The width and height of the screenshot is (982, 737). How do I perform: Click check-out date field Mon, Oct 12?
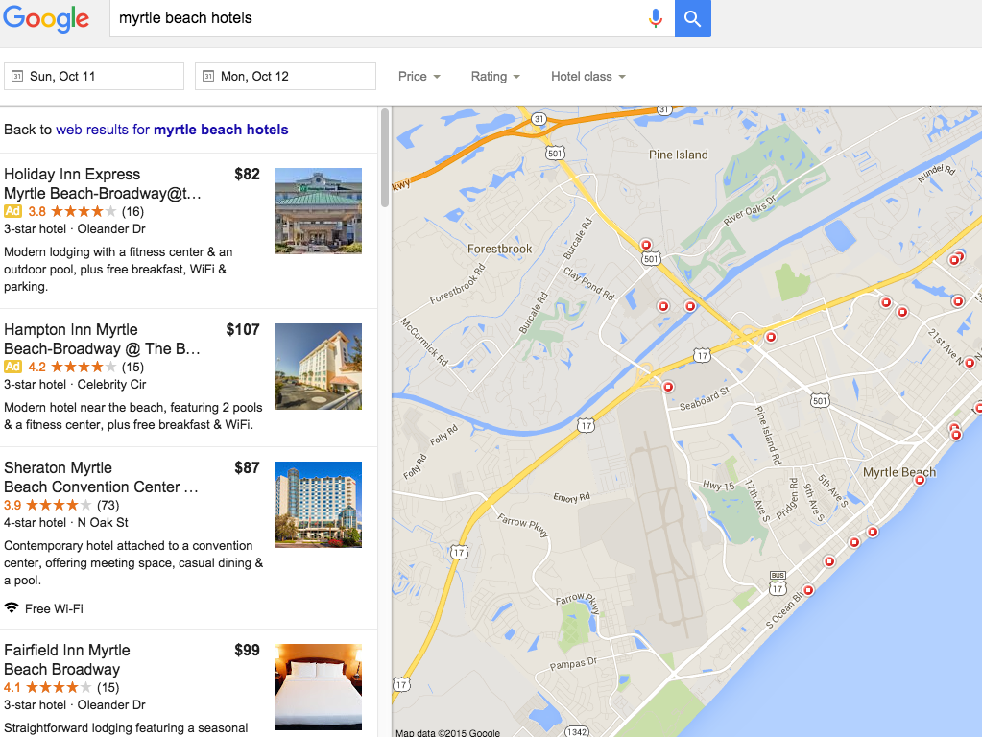coord(286,77)
